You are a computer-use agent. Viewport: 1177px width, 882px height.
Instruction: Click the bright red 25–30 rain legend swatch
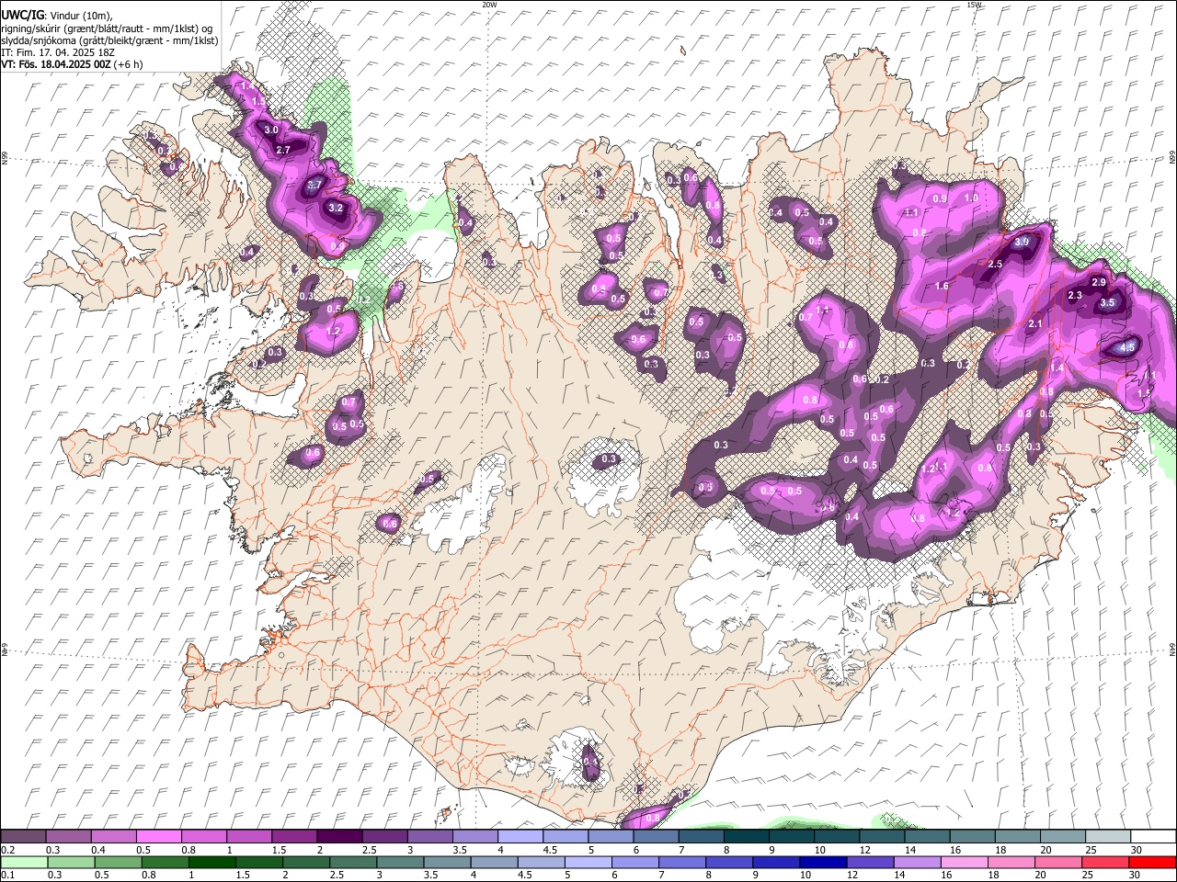(1152, 862)
